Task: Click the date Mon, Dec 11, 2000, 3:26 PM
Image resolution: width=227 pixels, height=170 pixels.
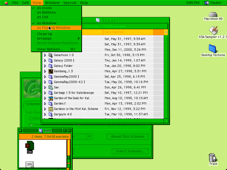Action: 125,50
